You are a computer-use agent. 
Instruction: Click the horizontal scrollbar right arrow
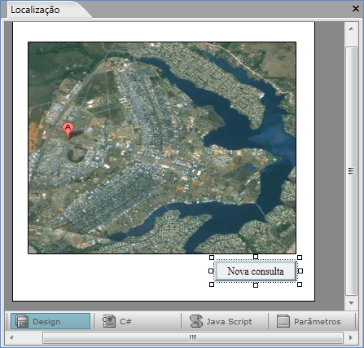pos(351,337)
